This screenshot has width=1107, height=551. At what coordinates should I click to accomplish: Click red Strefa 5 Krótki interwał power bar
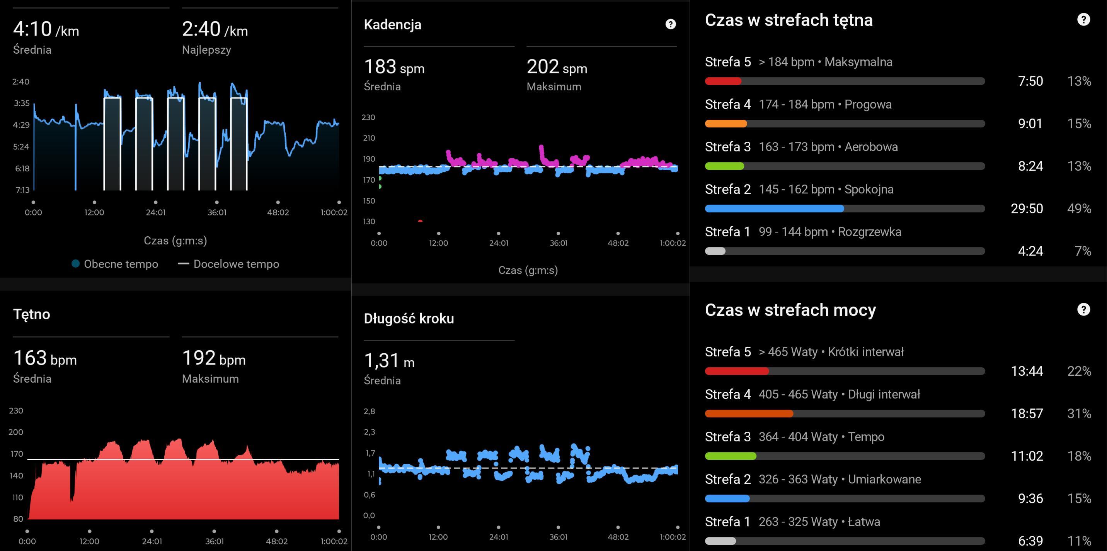737,371
